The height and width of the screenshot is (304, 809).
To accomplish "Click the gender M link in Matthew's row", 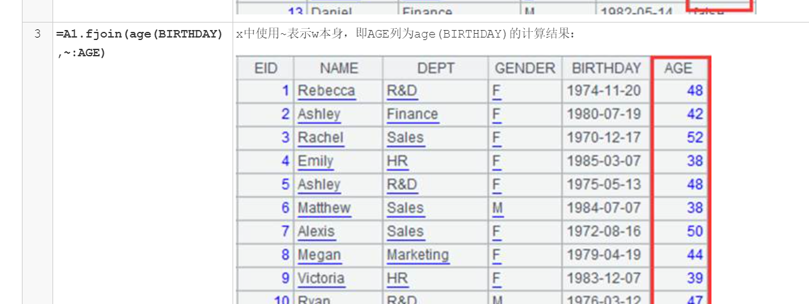I will point(498,208).
